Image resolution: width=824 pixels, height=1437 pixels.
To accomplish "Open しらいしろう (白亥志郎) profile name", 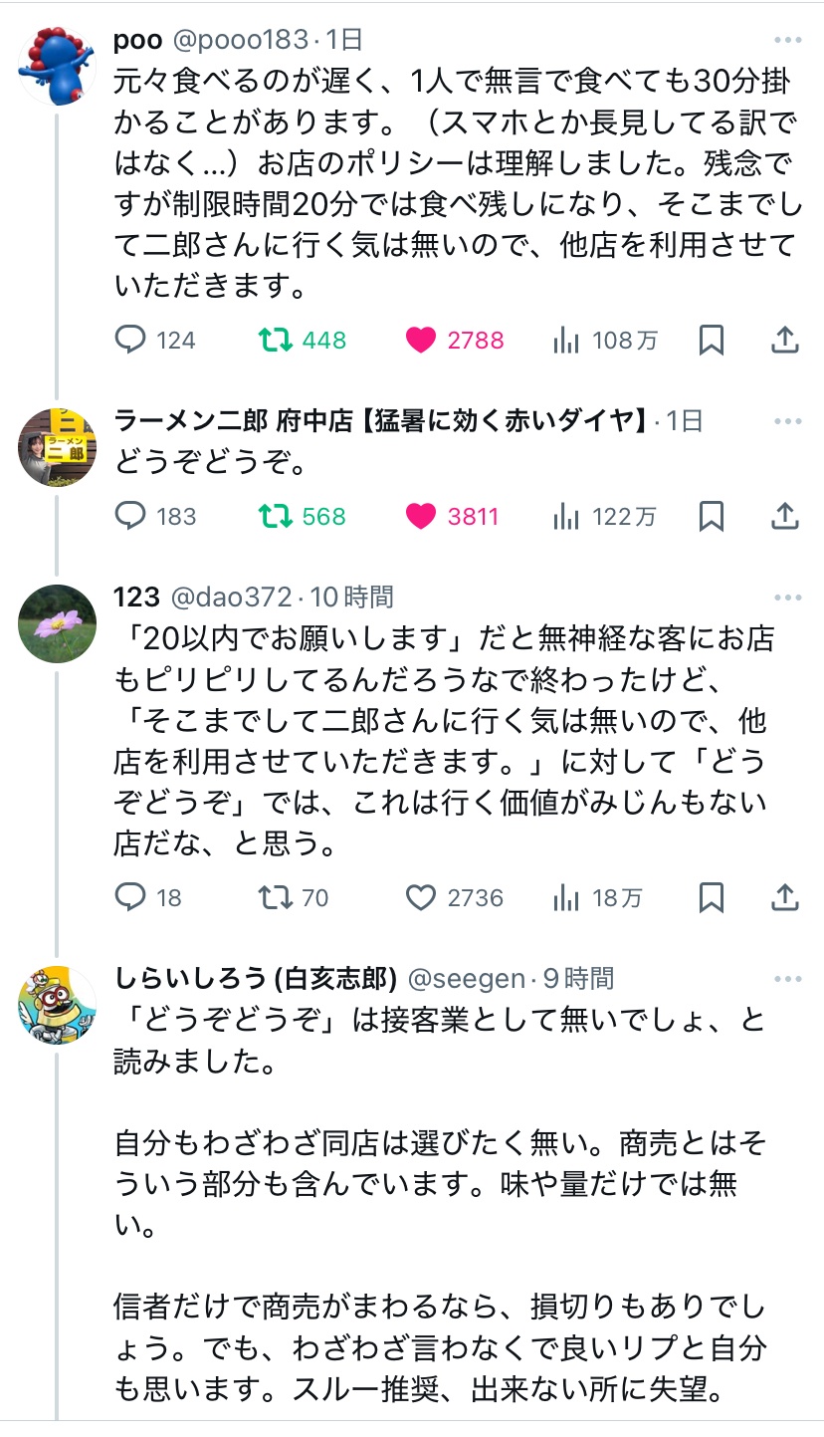I will [x=256, y=979].
